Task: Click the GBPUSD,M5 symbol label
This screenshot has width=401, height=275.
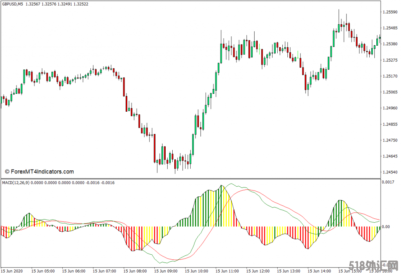Action: [13, 4]
